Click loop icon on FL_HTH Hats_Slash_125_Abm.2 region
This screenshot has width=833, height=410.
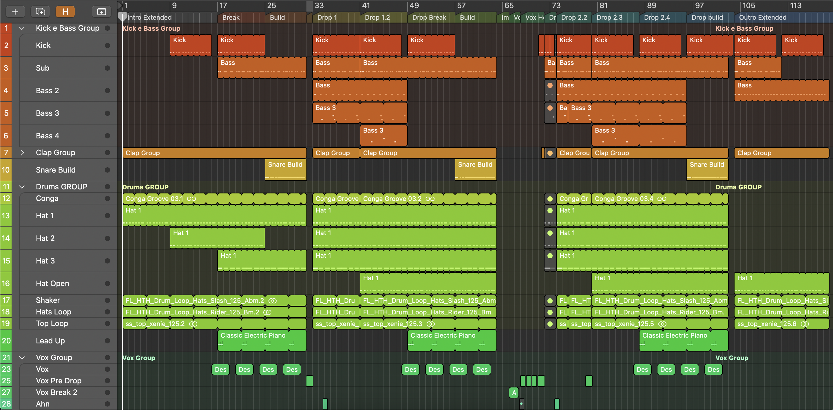[273, 301]
